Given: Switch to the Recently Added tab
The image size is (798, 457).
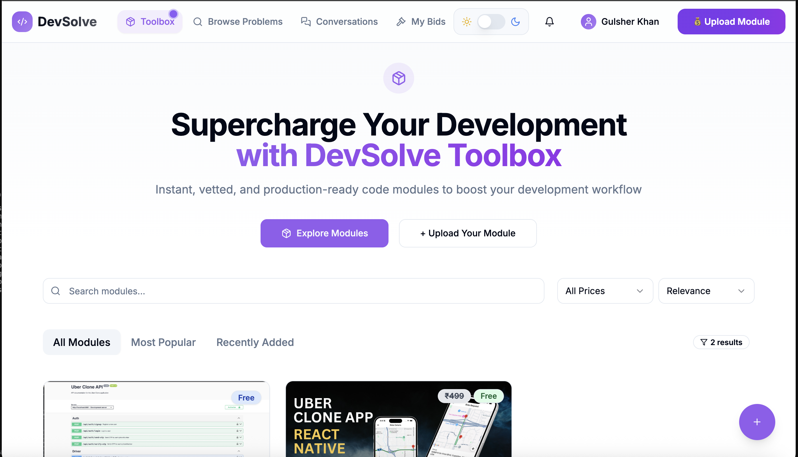Looking at the screenshot, I should pyautogui.click(x=255, y=342).
